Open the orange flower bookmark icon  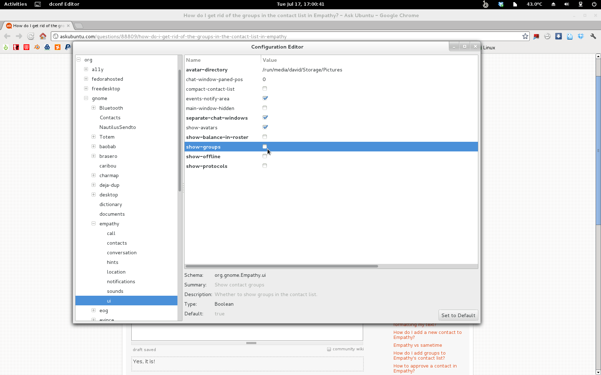tap(58, 47)
